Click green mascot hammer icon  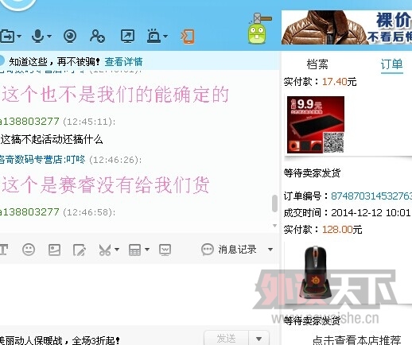pos(259,28)
